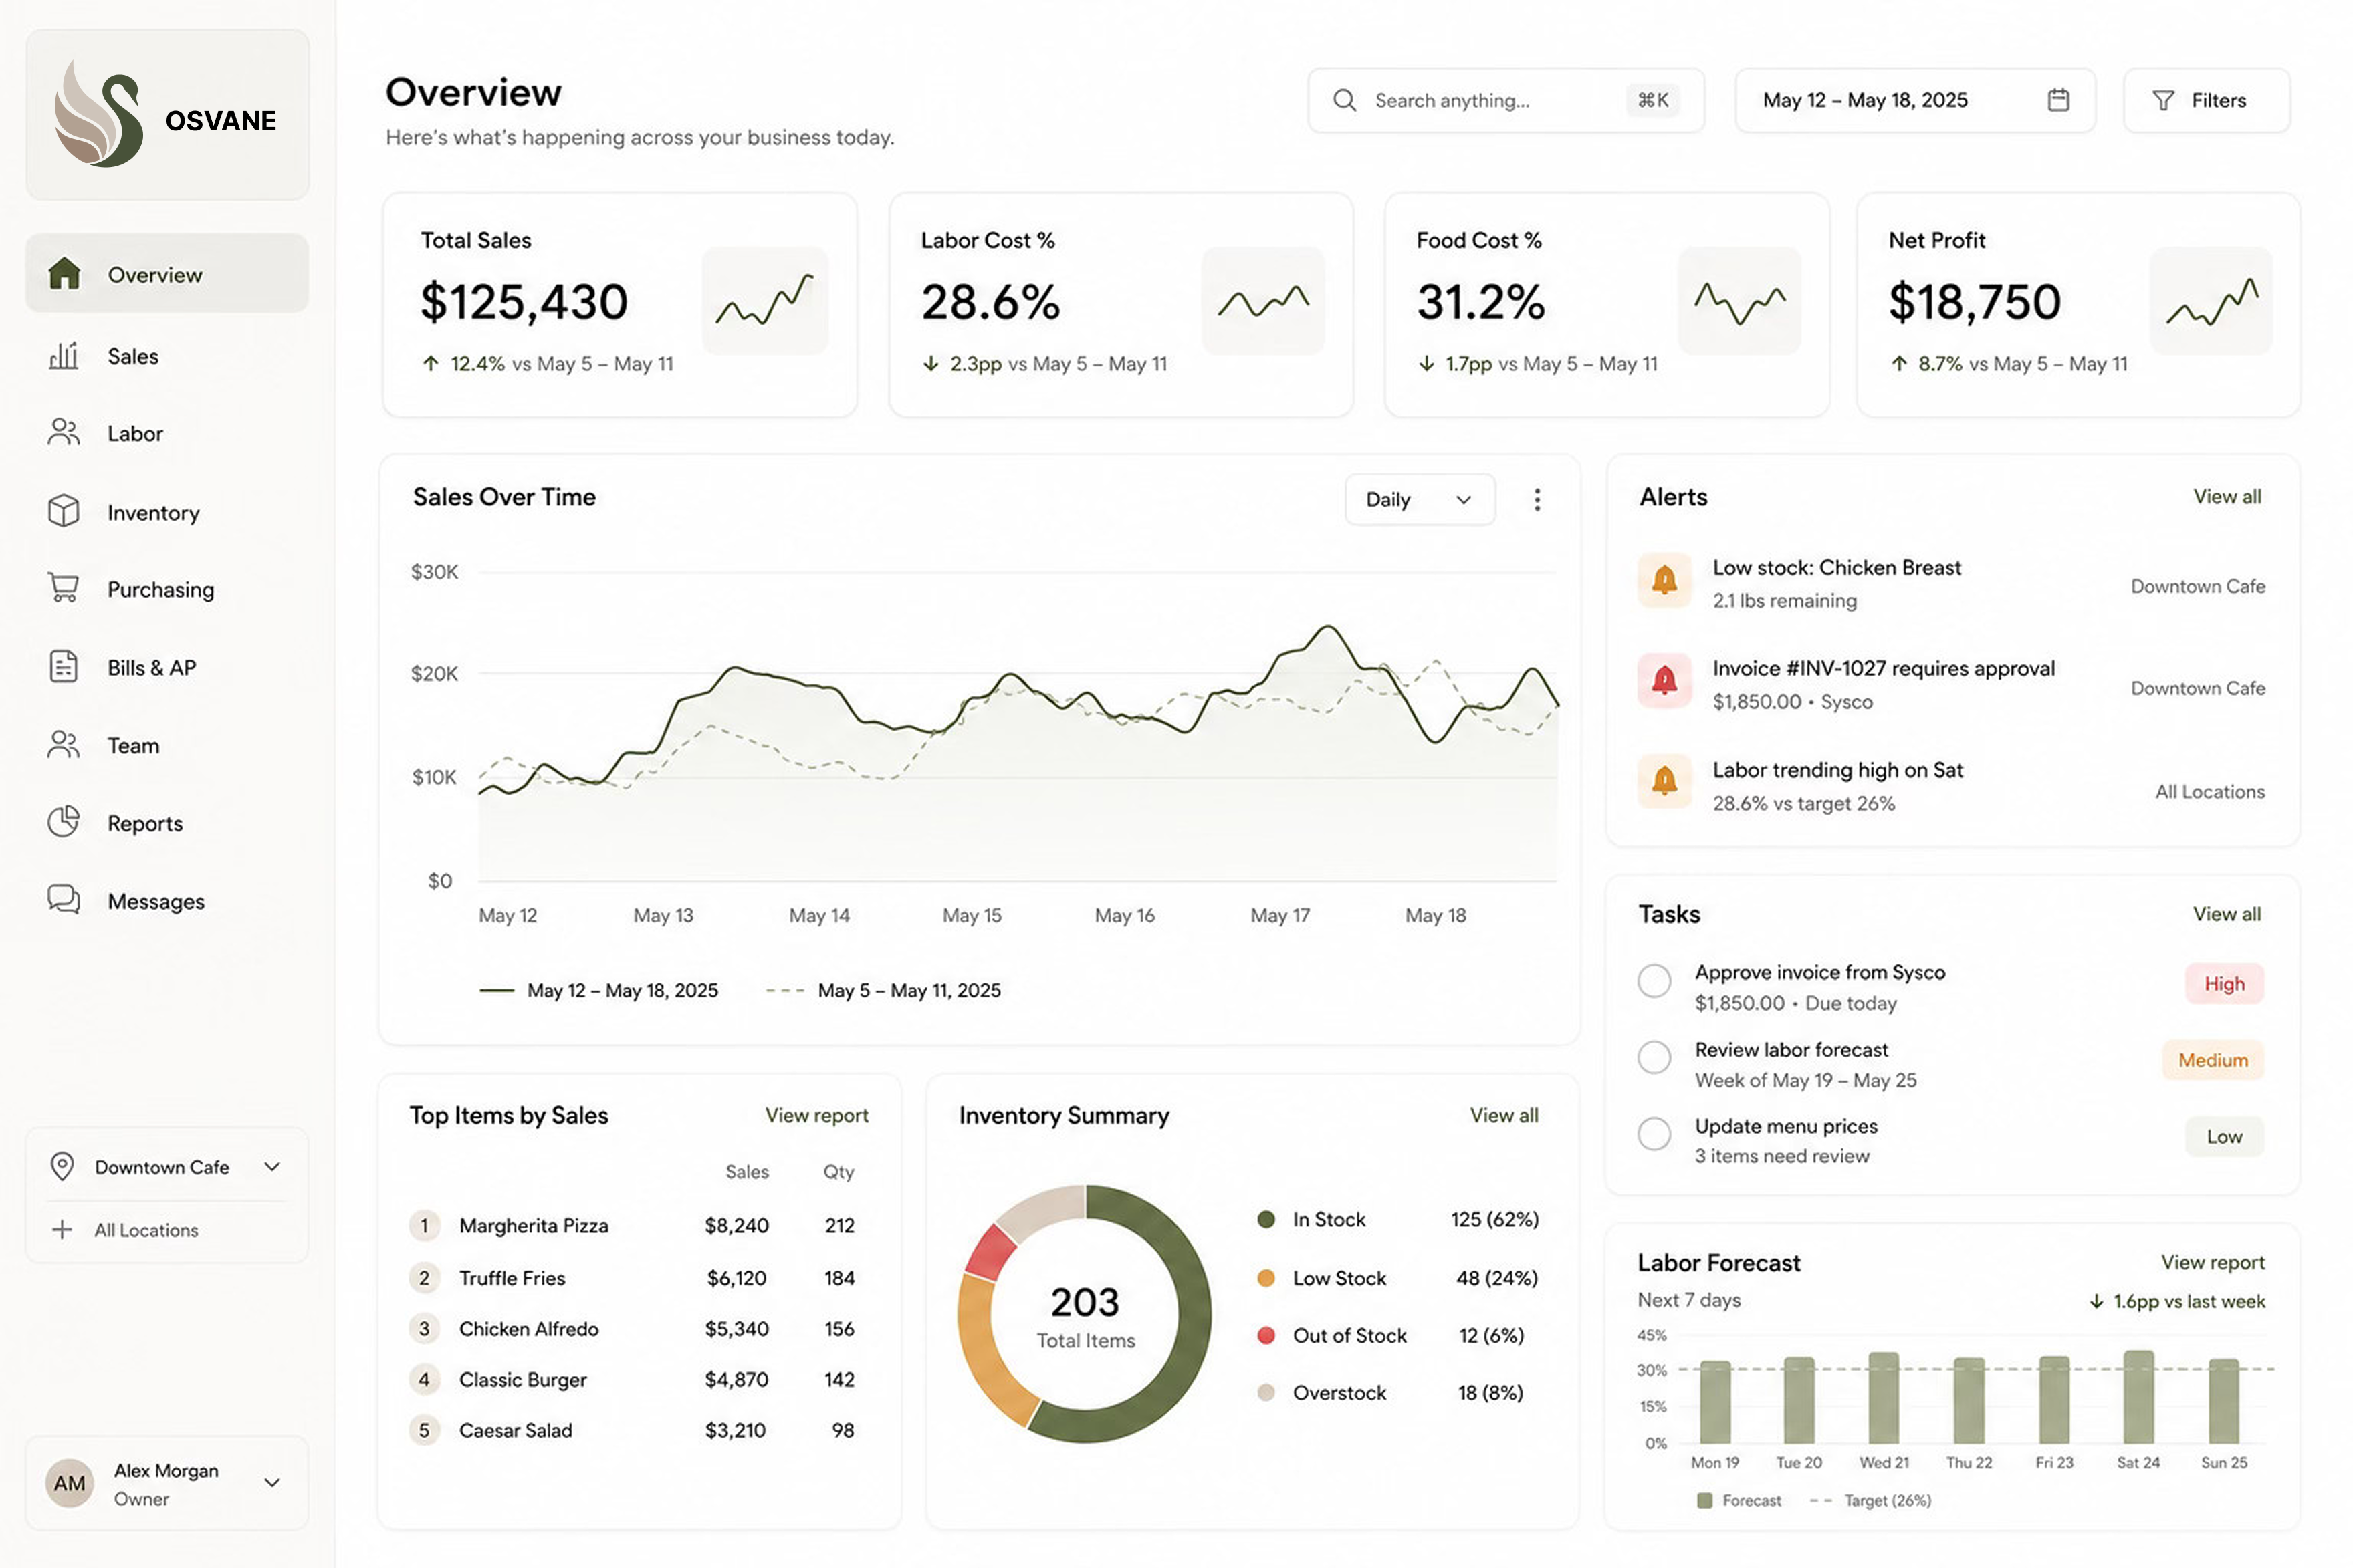Expand the Alex Morgan account chevron
The image size is (2353, 1568).
(x=272, y=1483)
